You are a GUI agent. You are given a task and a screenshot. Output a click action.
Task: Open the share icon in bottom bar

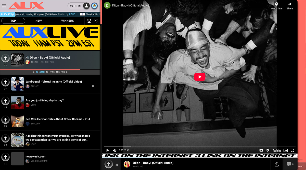(x=277, y=164)
